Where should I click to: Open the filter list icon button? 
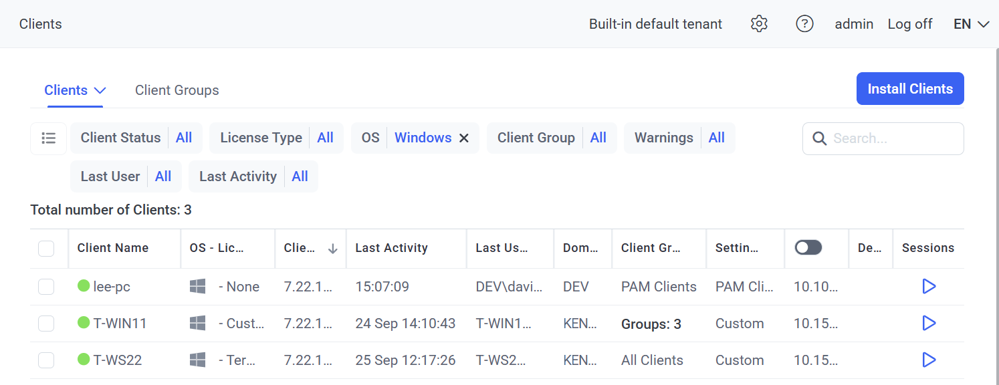tap(48, 138)
